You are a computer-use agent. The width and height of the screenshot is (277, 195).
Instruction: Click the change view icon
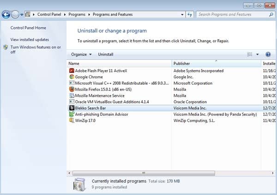tap(250, 54)
